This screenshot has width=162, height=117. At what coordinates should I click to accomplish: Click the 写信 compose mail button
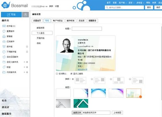coord(11,15)
